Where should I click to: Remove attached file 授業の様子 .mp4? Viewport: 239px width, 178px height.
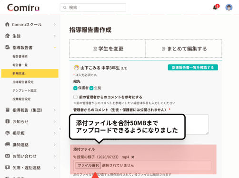point(133,157)
